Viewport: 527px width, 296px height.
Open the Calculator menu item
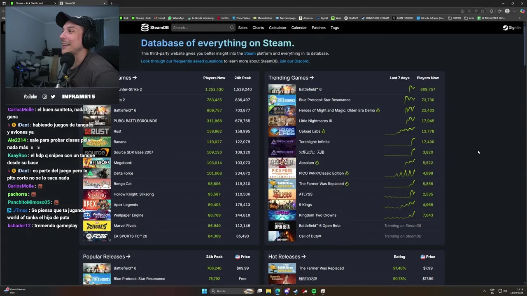pos(277,28)
